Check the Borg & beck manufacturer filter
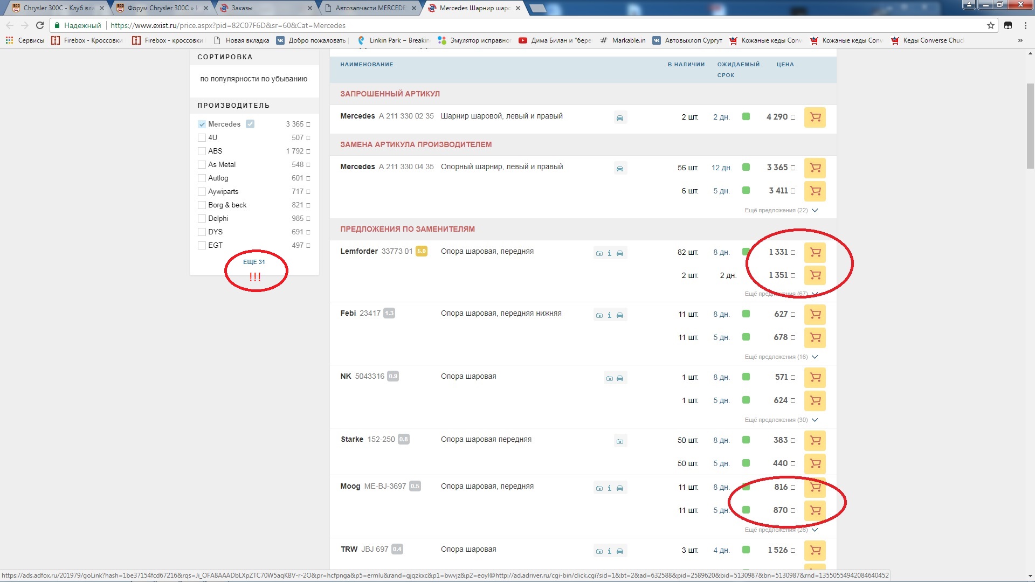The width and height of the screenshot is (1035, 583). coord(202,205)
